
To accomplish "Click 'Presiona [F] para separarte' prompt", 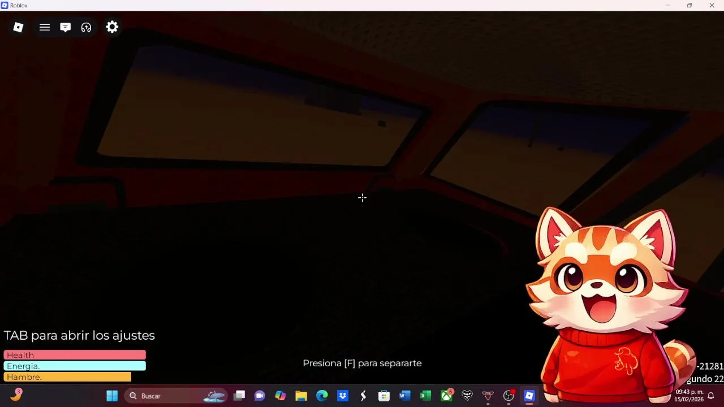I will (x=362, y=363).
